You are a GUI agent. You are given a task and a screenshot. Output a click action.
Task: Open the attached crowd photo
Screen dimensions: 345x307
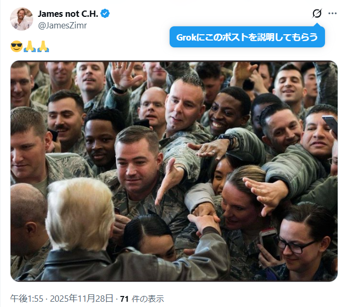(x=174, y=171)
